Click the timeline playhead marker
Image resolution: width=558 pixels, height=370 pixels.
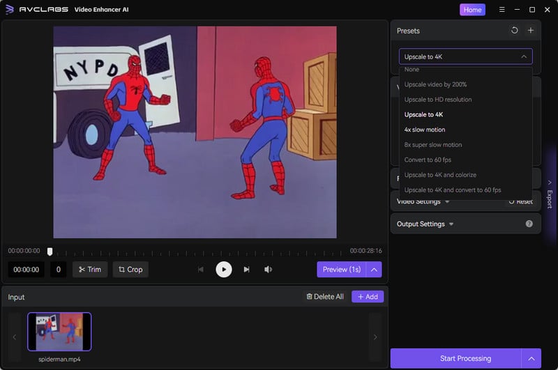pos(50,252)
